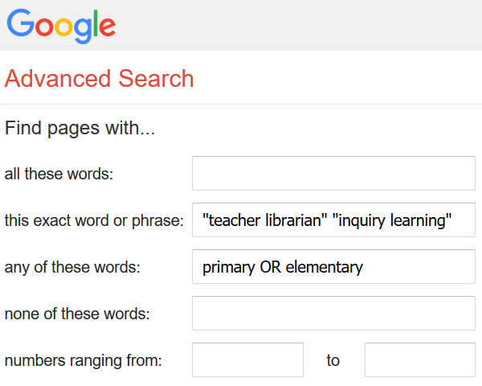Click the word "primary" in the any-words field

tap(229, 267)
